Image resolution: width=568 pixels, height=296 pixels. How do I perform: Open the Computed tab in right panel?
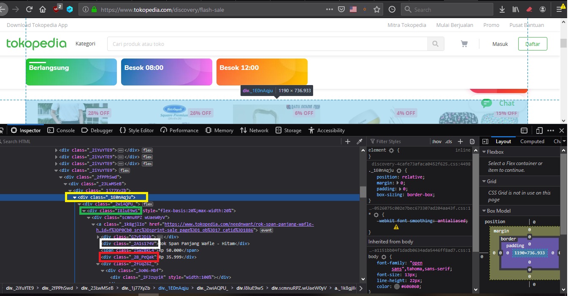click(x=532, y=141)
